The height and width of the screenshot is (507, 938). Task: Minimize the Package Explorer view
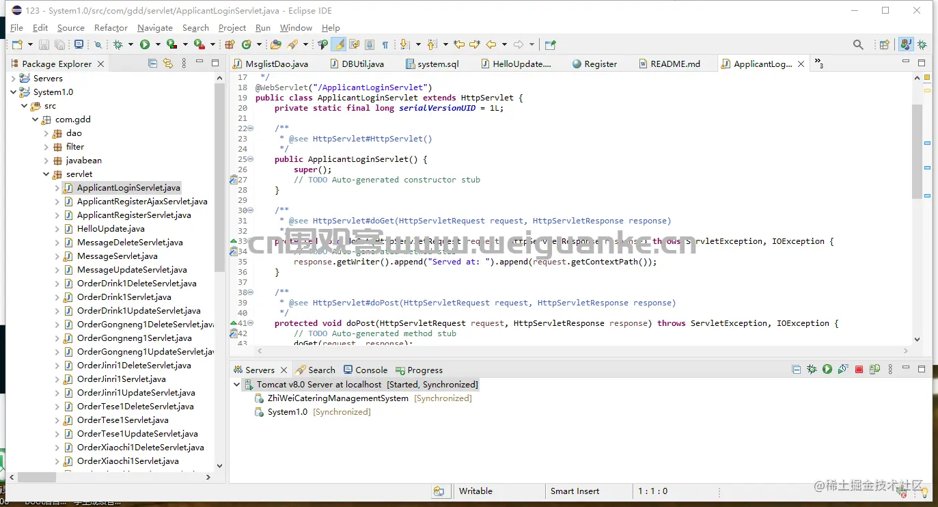(x=199, y=62)
